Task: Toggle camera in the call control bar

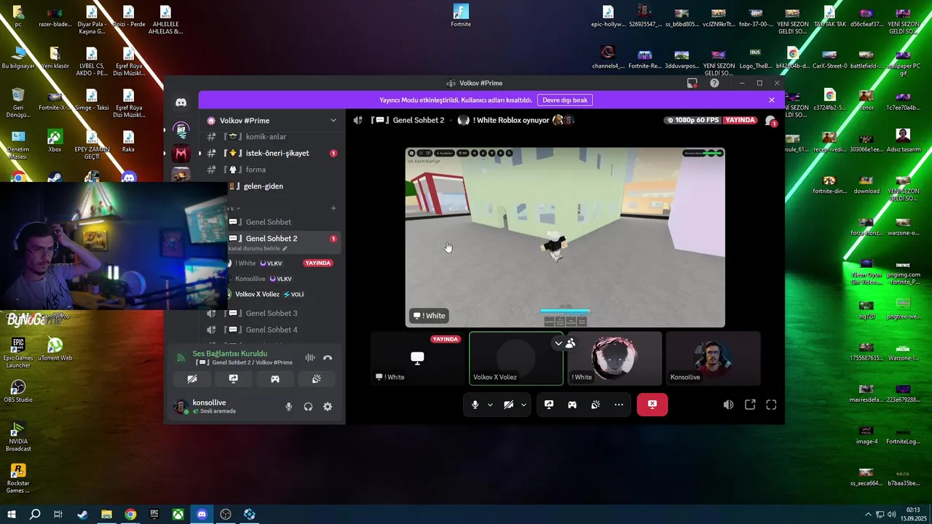Action: [508, 405]
